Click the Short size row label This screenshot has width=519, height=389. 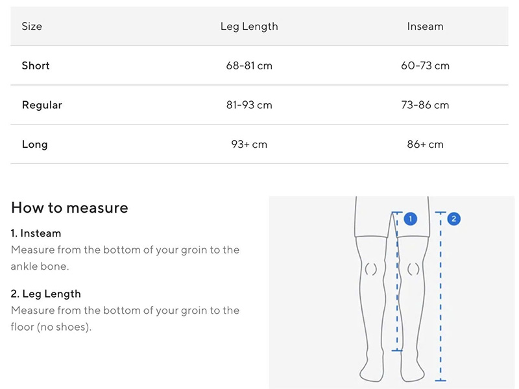click(36, 65)
